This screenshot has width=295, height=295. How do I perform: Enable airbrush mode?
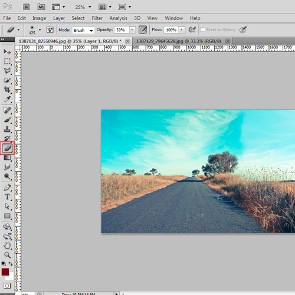pos(192,29)
